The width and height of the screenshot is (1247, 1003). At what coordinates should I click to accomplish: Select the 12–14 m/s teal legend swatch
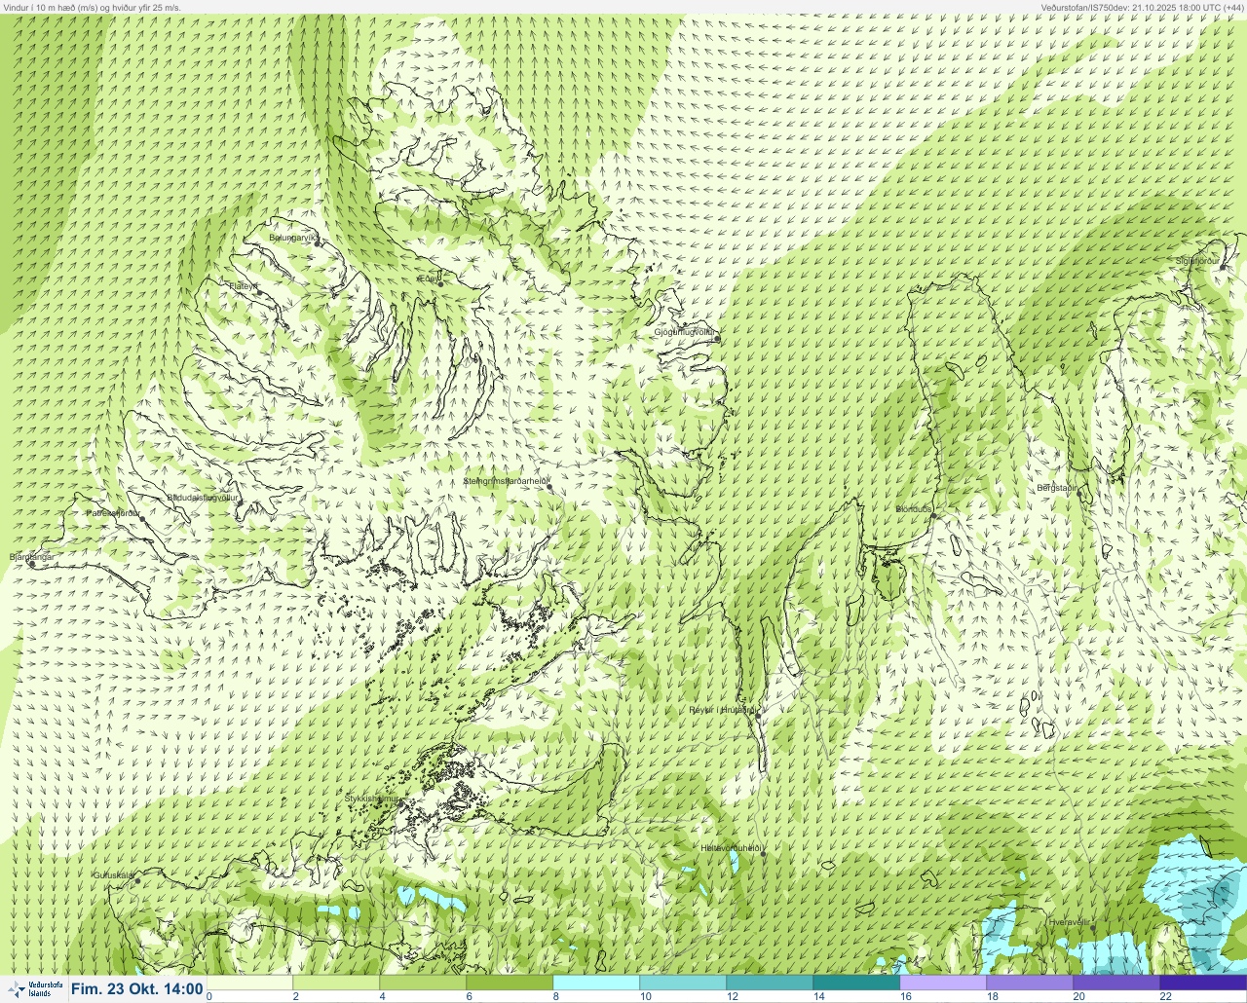770,983
